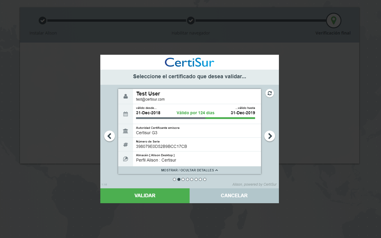Screen dimensions: 381x238
Task: Click the issuing authority bank icon
Action: [126, 131]
